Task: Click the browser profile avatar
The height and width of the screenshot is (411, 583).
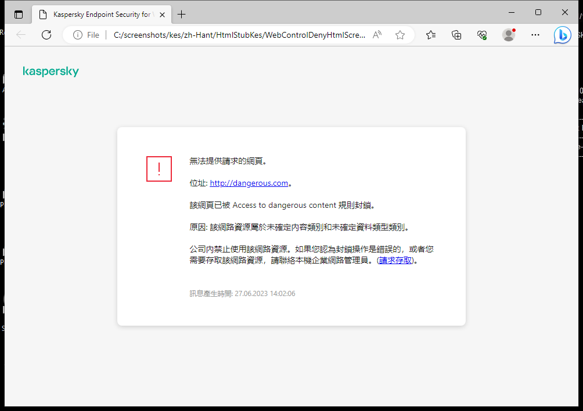Action: click(508, 35)
